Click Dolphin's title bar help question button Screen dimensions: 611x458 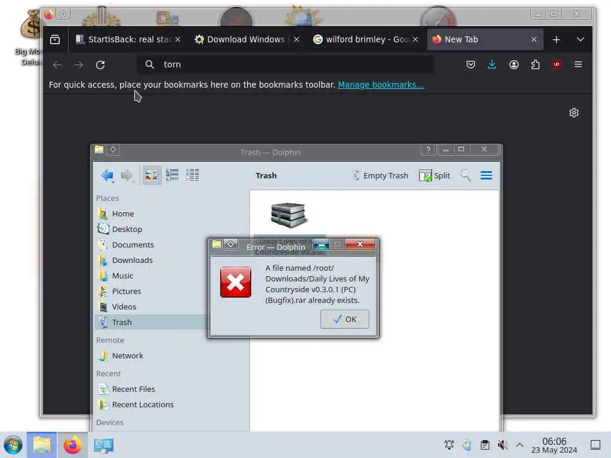[x=428, y=150]
